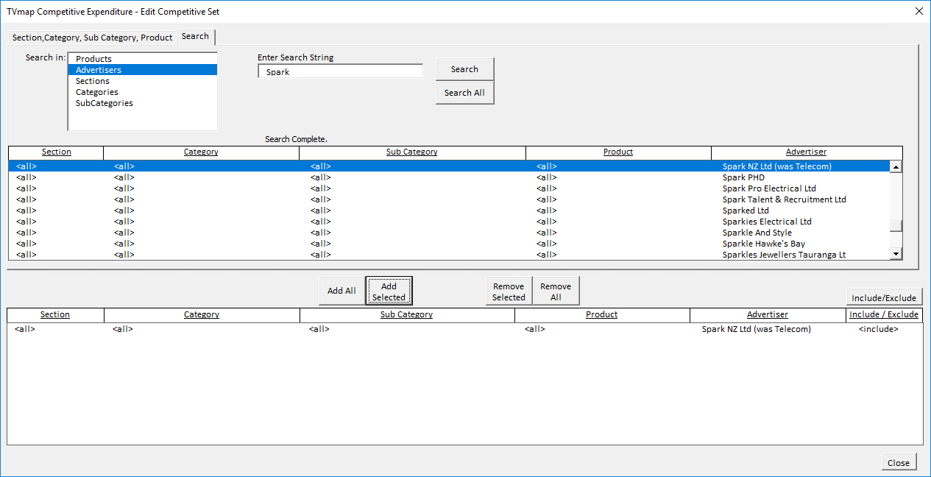
Task: Click the Close button at bottom
Action: (899, 462)
